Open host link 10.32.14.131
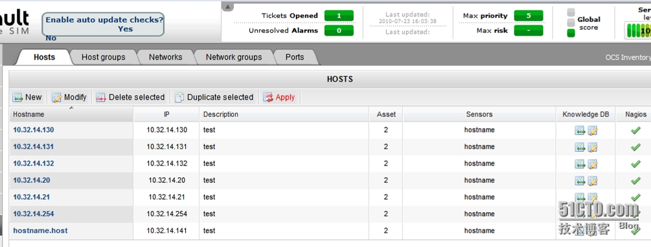 33,147
